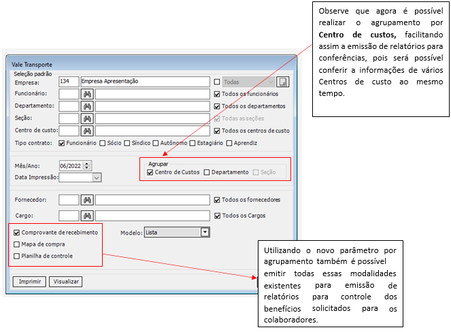
Task: Click the Seção name input field
Action: click(x=152, y=118)
